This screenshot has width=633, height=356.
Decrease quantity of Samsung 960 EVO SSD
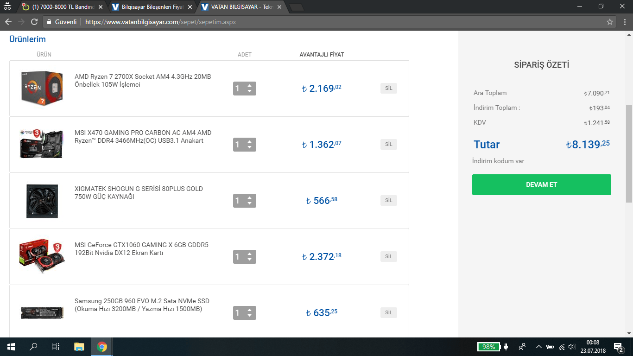coord(250,316)
